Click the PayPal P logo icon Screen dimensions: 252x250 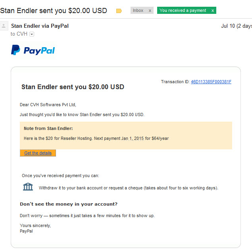(x=15, y=50)
